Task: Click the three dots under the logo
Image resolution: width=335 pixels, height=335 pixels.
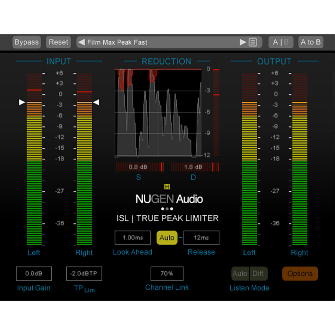Action: tap(167, 209)
